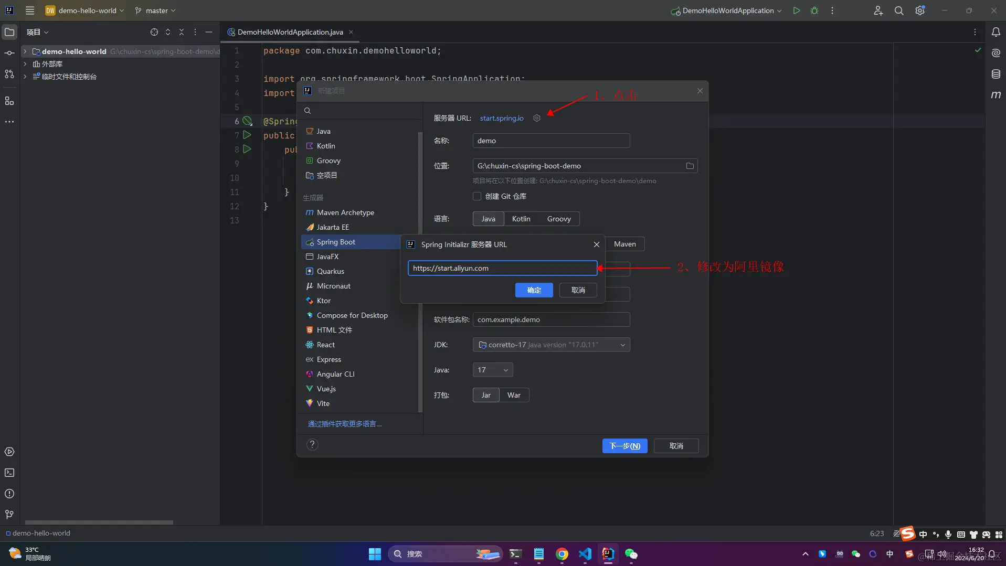Open the 项目 view dropdown
The image size is (1006, 566).
tap(38, 32)
